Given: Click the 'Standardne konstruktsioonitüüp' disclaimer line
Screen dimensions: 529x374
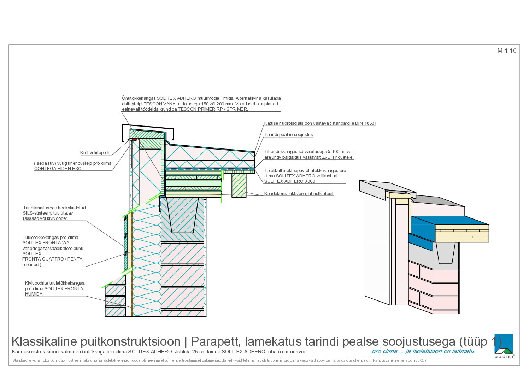Looking at the screenshot, I should point(219,361).
